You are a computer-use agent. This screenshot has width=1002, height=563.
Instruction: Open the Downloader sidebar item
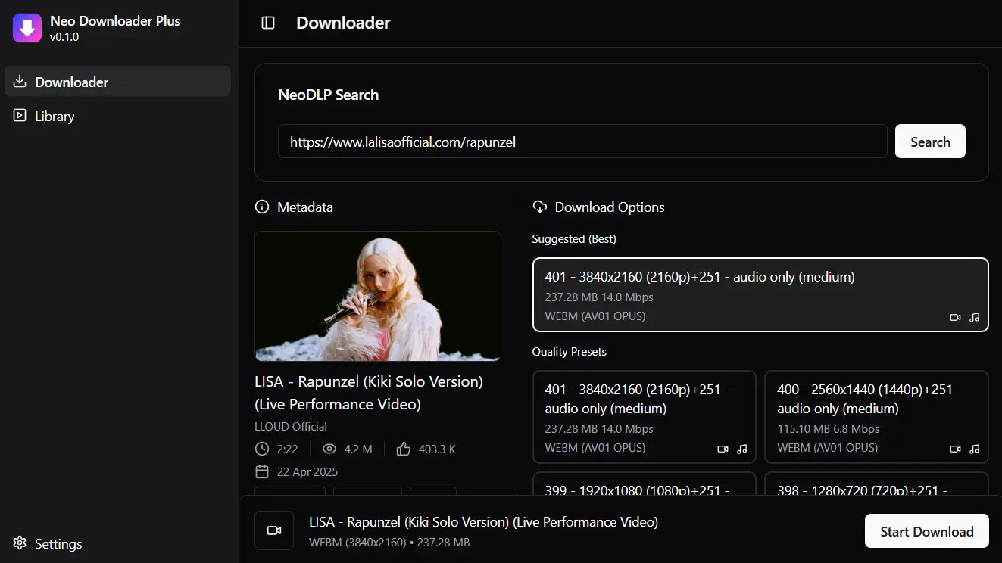click(x=117, y=81)
